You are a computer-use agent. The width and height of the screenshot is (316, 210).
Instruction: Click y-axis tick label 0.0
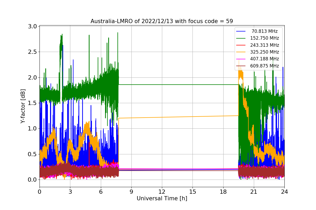(x=32, y=180)
